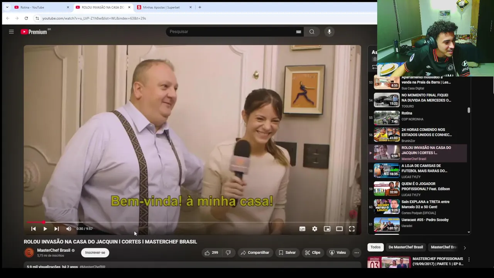Screen dimensions: 494x278
Task: Save video with Salvar button
Action: pos(287,253)
